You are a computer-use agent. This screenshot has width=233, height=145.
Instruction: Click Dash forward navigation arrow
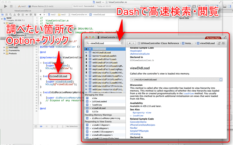(134, 43)
